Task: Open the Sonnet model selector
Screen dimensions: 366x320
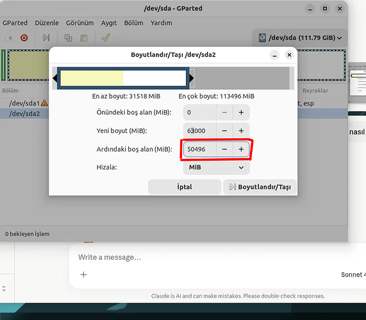Action: (x=353, y=275)
